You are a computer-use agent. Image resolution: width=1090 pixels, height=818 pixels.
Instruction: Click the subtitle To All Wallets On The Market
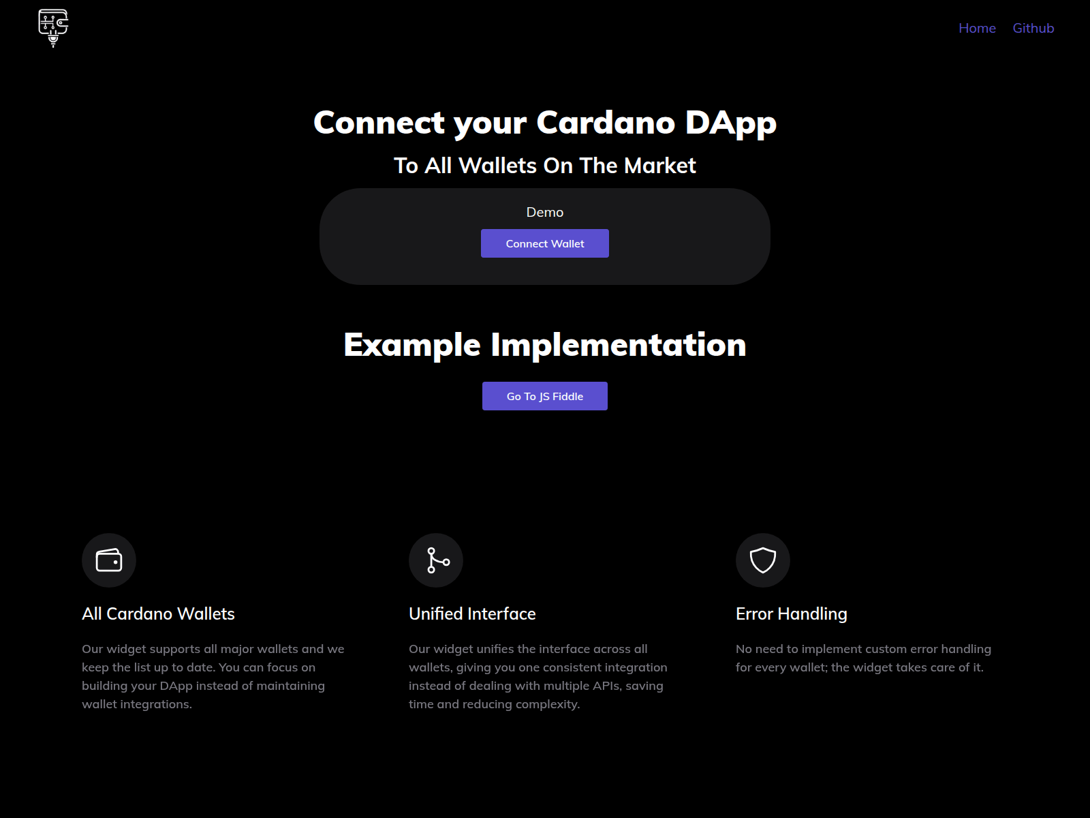pyautogui.click(x=544, y=165)
